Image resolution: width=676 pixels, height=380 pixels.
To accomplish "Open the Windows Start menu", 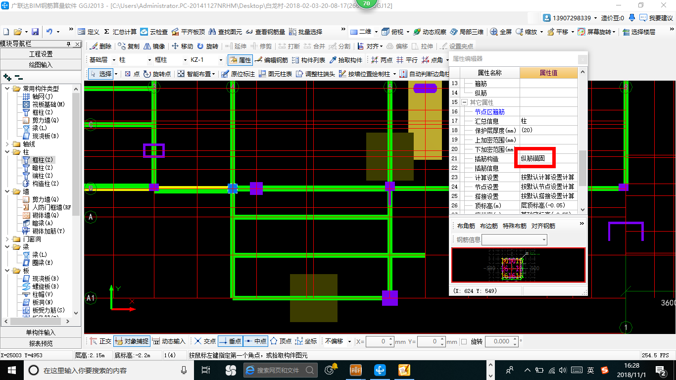I will (11, 370).
